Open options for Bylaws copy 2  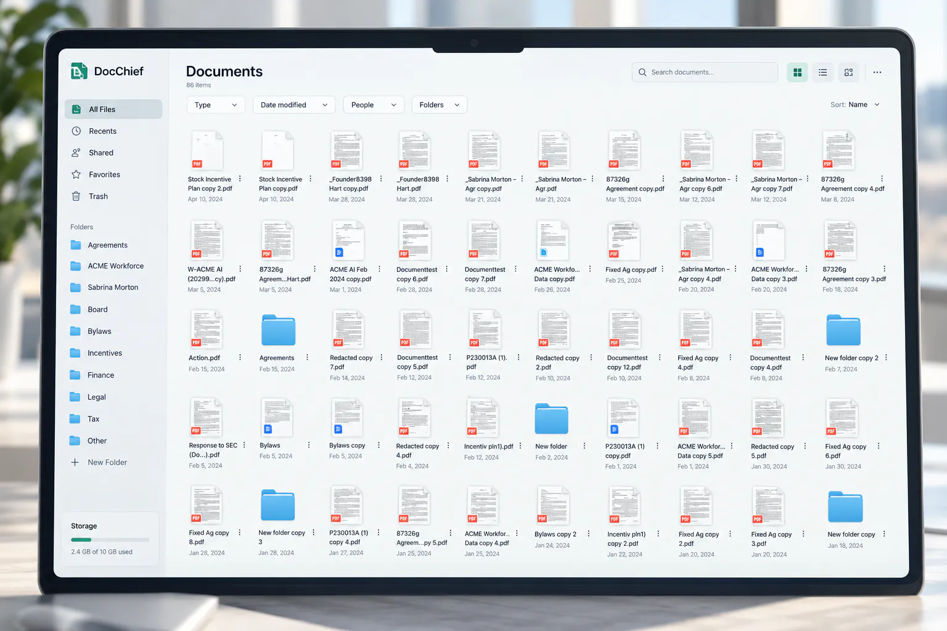tap(588, 534)
